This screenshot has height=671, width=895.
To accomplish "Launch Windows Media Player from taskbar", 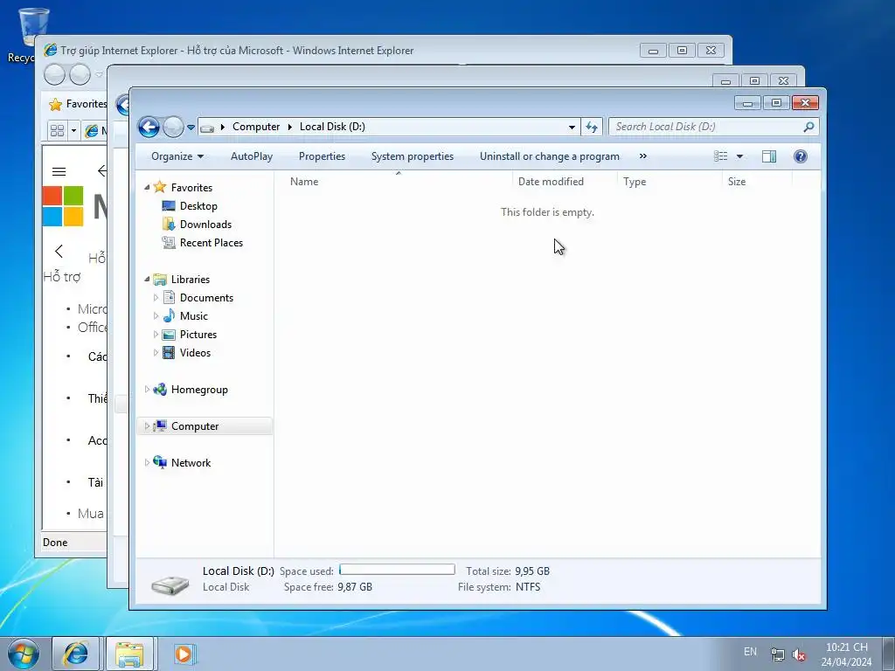I will pos(184,654).
